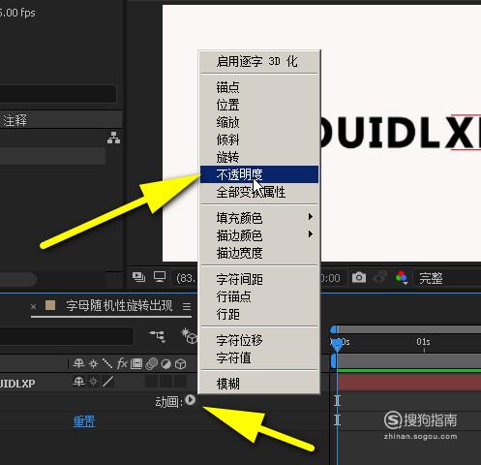Screen dimensions: 481x465
Task: Open the magnification ratio (83. dropdown
Action: 186,278
